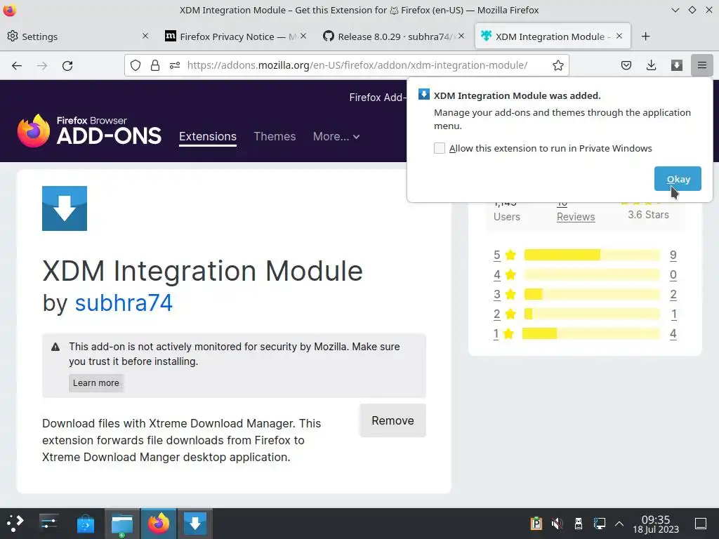Viewport: 719px width, 539px height.
Task: Bookmark this page with star
Action: pyautogui.click(x=558, y=65)
